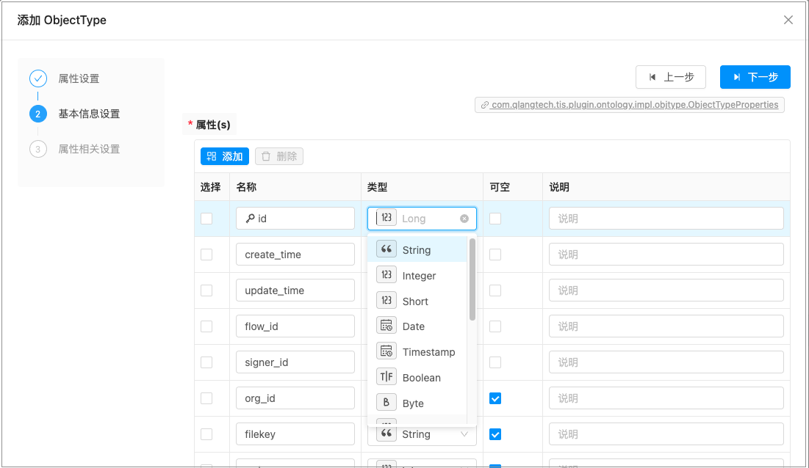Open the type dropdown of id row
The height and width of the screenshot is (468, 809).
tap(422, 219)
